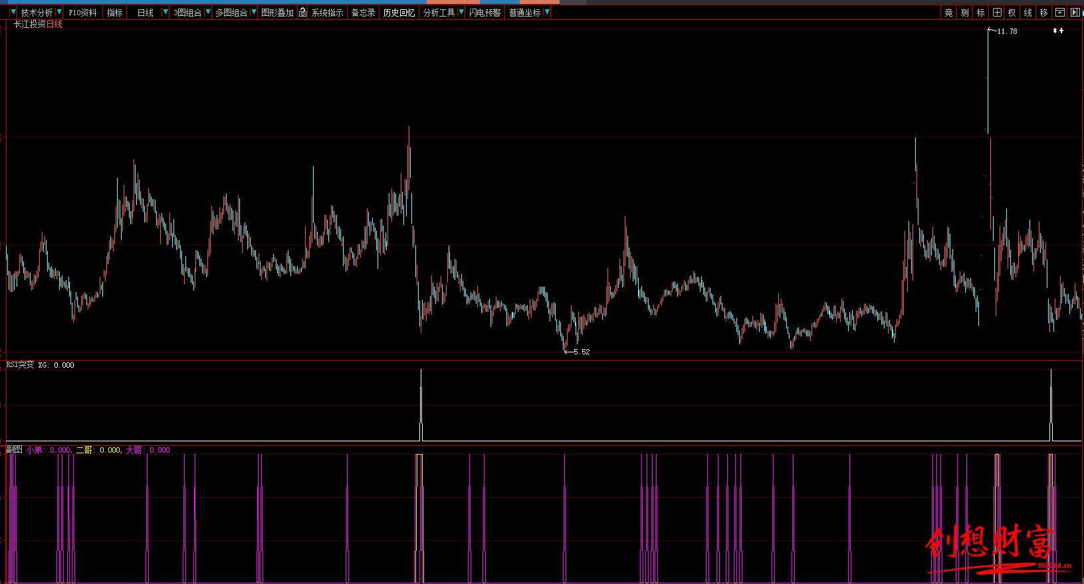The height and width of the screenshot is (584, 1084).
Task: Switch to 多图组合 layout
Action: tap(231, 13)
